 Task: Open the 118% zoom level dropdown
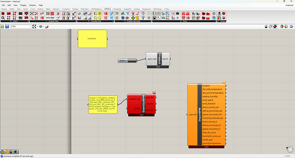[x=30, y=26]
